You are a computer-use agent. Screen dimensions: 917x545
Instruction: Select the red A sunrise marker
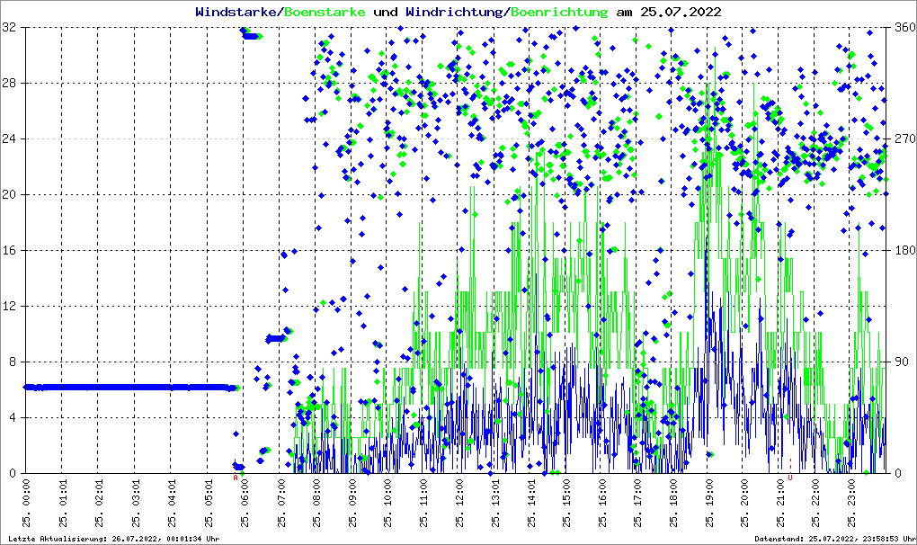pyautogui.click(x=236, y=478)
